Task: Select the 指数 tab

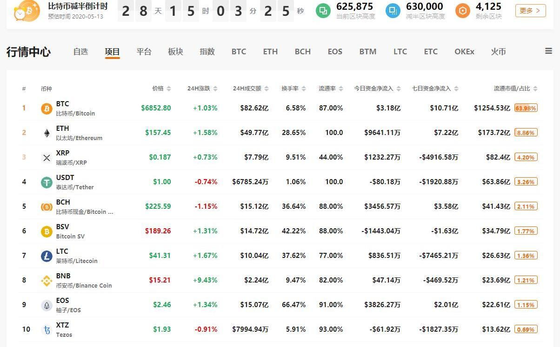Action: pyautogui.click(x=207, y=51)
